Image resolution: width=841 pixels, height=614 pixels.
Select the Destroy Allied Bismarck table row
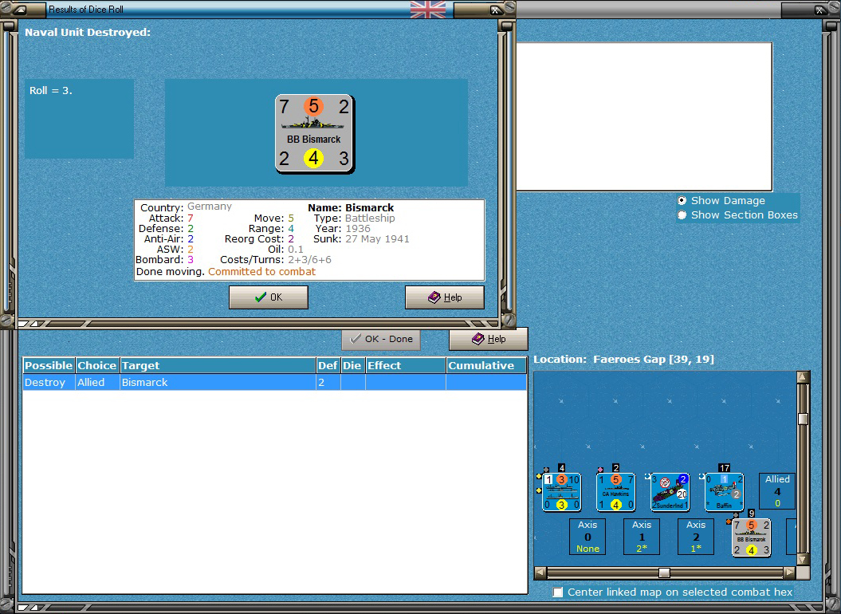[x=274, y=382]
